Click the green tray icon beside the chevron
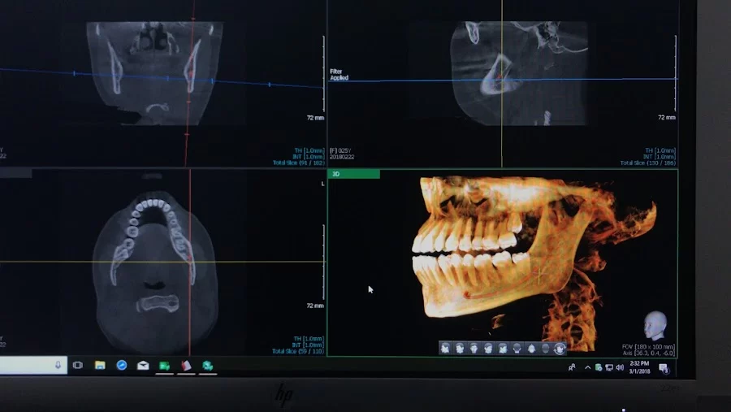 [x=599, y=367]
